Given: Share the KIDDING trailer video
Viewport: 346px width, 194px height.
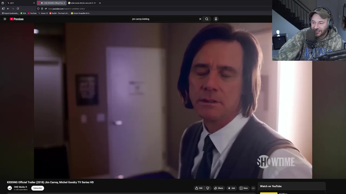Looking at the screenshot, I should tap(218, 188).
